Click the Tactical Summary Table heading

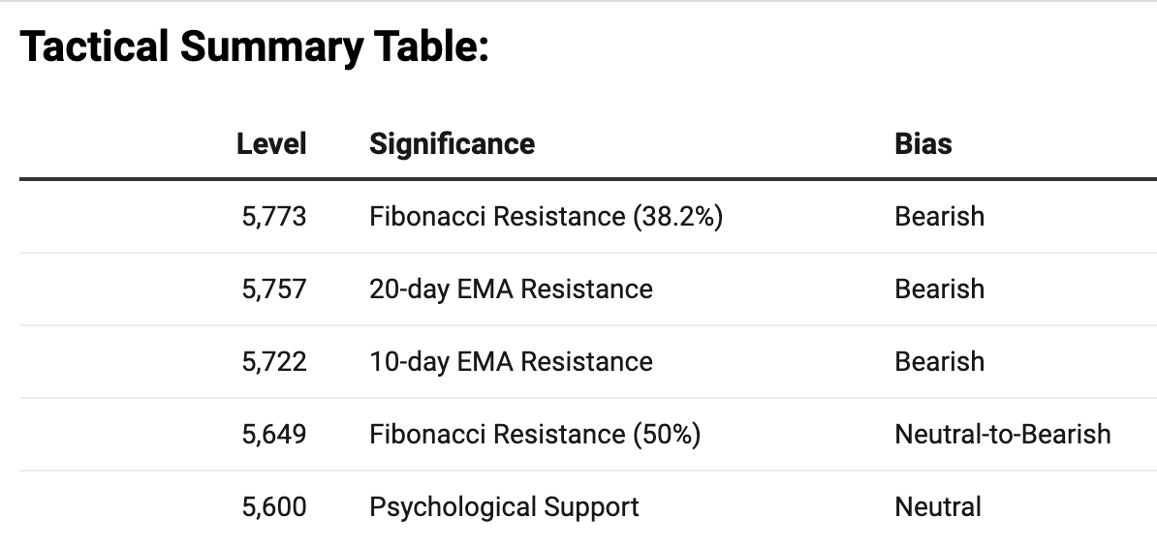coord(254,46)
